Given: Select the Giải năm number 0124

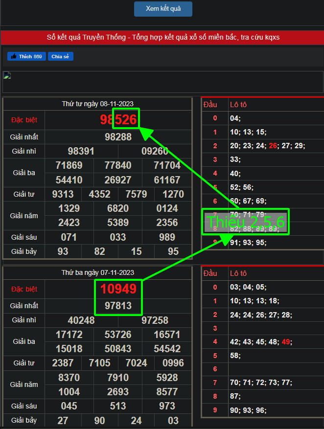Looking at the screenshot, I should (x=167, y=208).
